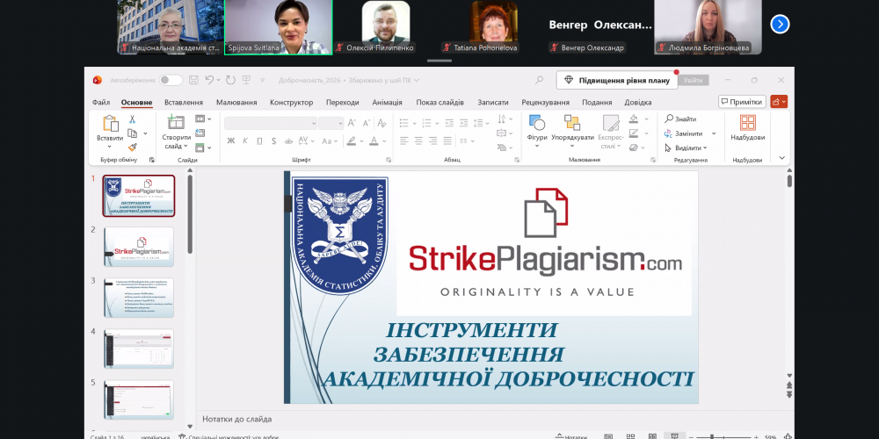Open the Виділити select dropdown
This screenshot has height=439, width=879.
(x=686, y=148)
